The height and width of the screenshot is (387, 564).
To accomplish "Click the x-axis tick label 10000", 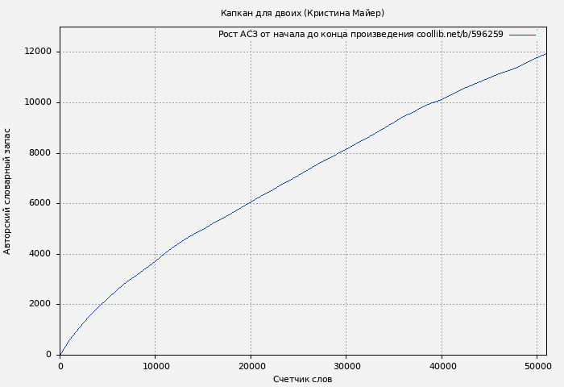I will point(156,365).
